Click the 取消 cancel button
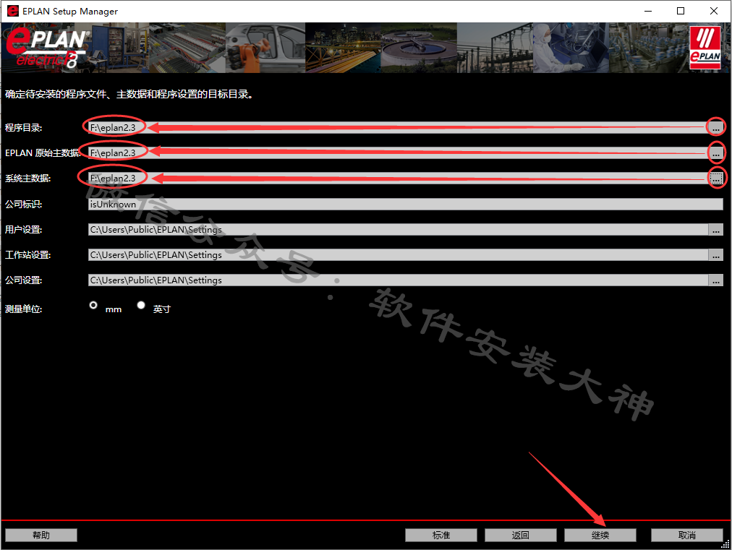This screenshot has height=550, width=732. [x=687, y=535]
